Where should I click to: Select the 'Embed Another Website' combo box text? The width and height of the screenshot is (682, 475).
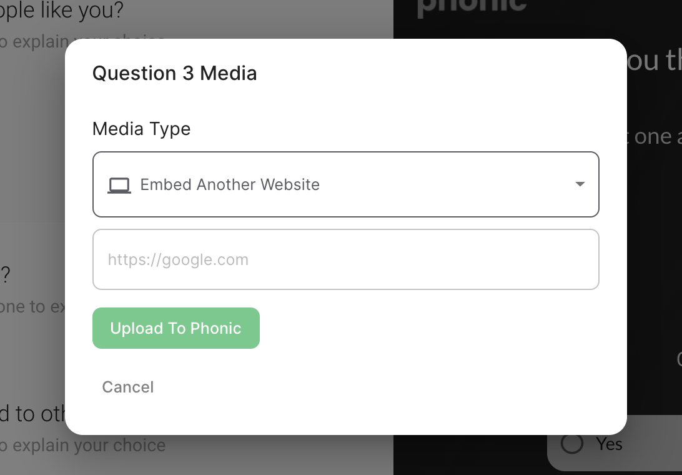tap(230, 185)
